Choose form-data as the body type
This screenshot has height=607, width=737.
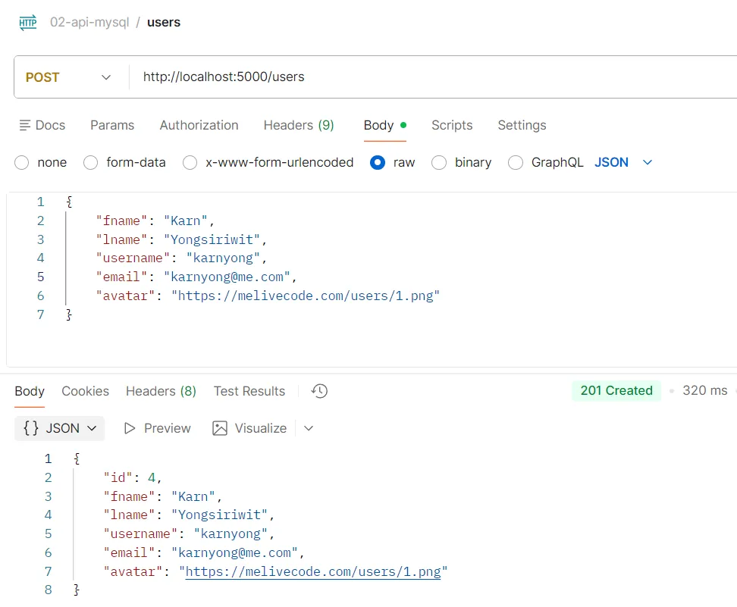[90, 162]
